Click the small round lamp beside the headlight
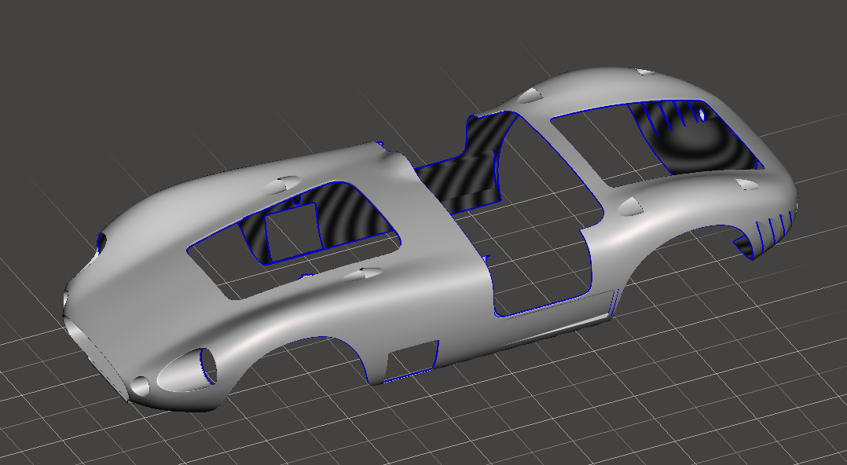Image resolution: width=847 pixels, height=465 pixels. 140,386
